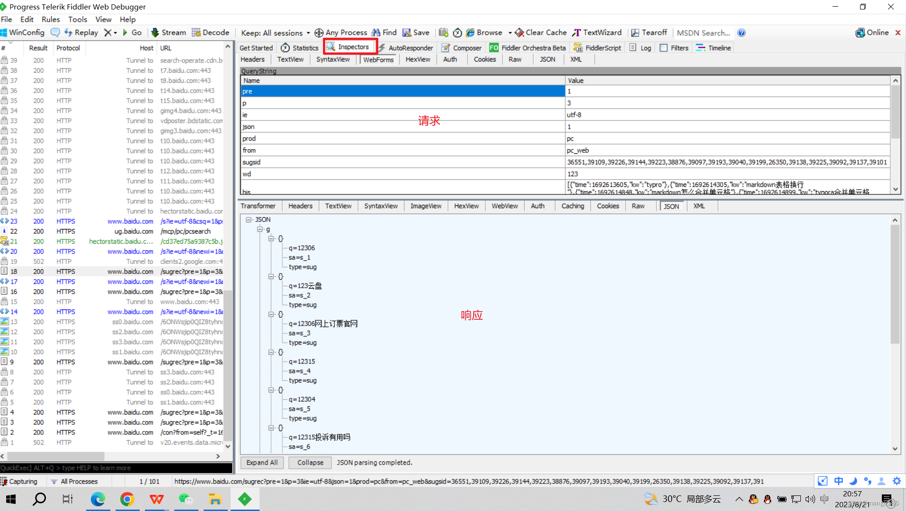The height and width of the screenshot is (511, 906).
Task: Collapse the root JSON tree node
Action: click(248, 220)
